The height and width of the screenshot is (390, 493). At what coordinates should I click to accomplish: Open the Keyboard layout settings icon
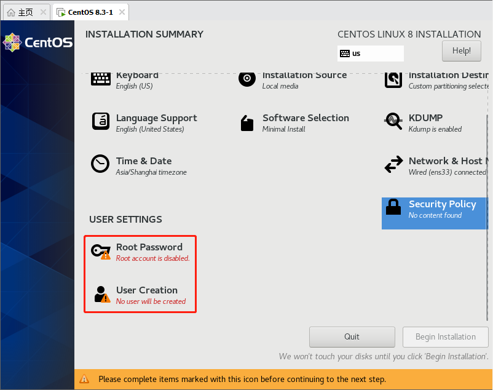[x=101, y=79]
